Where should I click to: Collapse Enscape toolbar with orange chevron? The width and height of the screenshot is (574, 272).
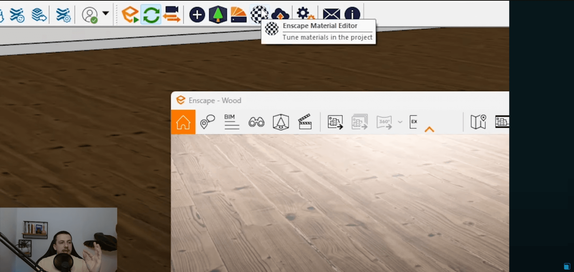(429, 130)
